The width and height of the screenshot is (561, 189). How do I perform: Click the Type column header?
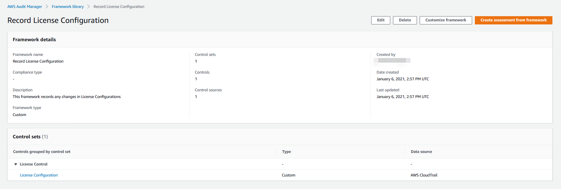click(287, 152)
